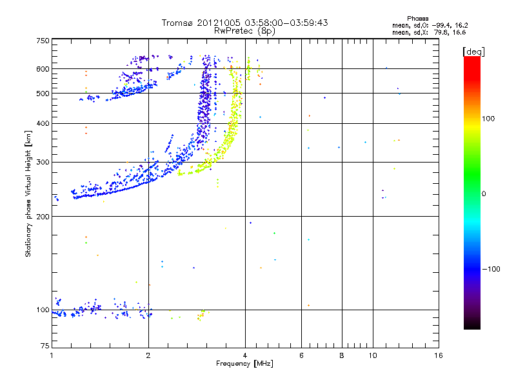This screenshot has width=516, height=387.
Task: Click the phase colorbar gradient
Action: [x=472, y=192]
